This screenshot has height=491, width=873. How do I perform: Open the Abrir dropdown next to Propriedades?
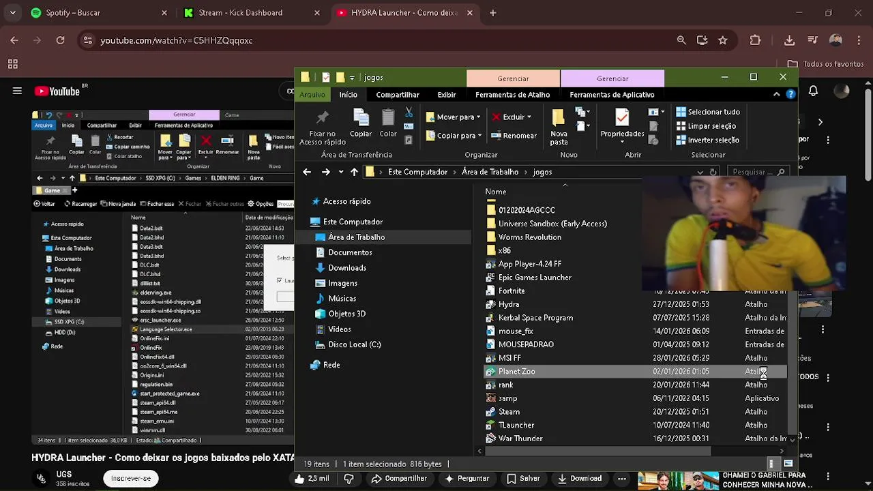656,112
